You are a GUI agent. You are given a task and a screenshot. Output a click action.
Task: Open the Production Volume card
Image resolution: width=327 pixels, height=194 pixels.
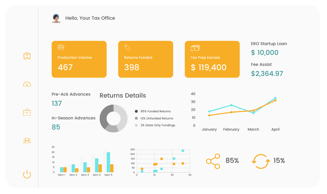point(79,59)
